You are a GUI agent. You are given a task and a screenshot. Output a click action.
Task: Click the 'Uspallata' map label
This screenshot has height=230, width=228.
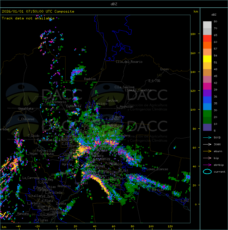click(26, 109)
